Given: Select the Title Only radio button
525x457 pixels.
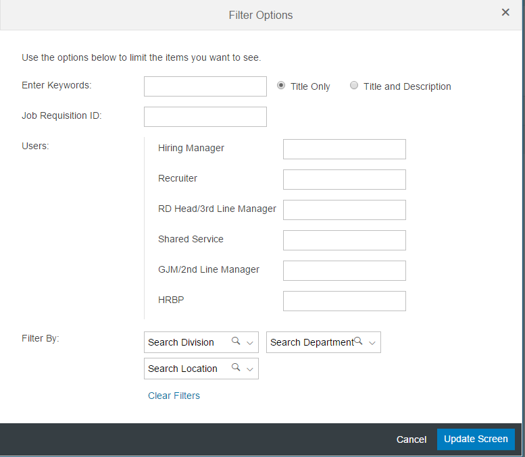Looking at the screenshot, I should coord(281,85).
